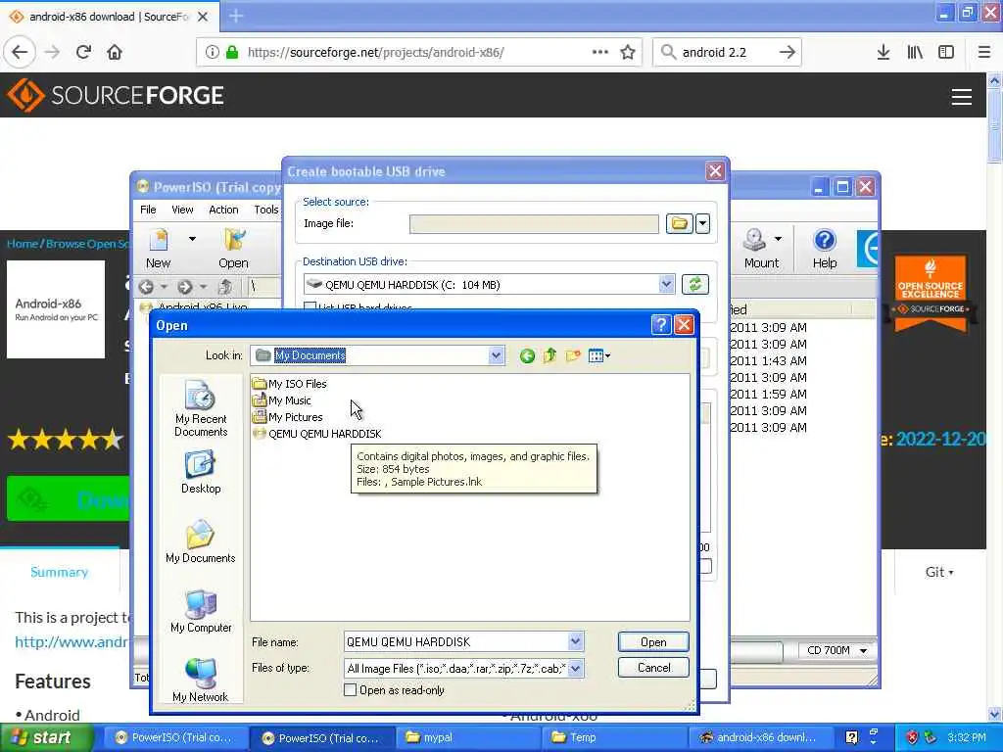Click the Back arrow in Open dialog toolbar
Screen dimensions: 1003x752
527,356
